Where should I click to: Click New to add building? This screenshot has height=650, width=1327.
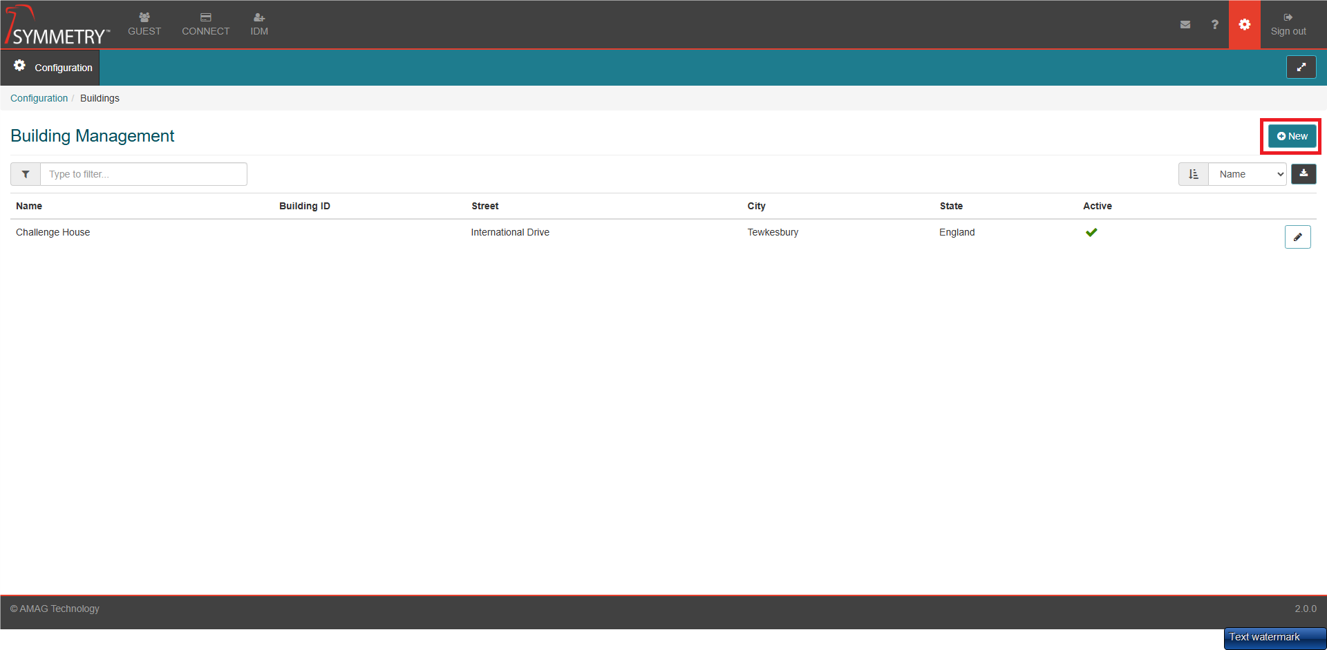pyautogui.click(x=1292, y=136)
